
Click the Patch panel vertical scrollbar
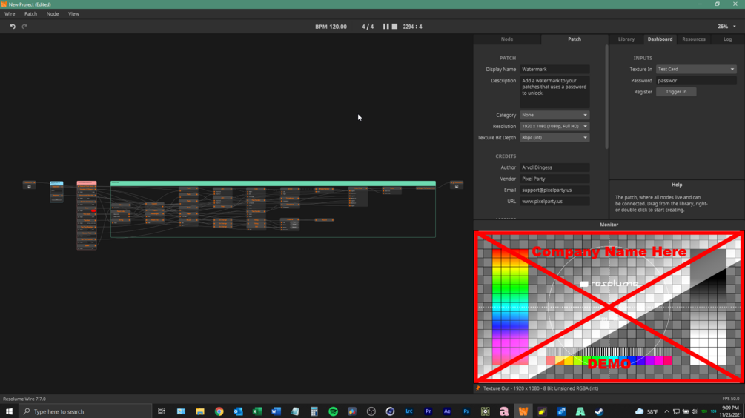coord(606,97)
